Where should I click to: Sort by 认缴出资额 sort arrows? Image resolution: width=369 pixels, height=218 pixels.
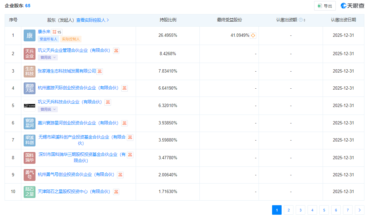(304, 20)
